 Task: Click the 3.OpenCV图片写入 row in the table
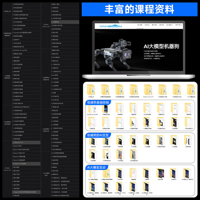point(26,153)
